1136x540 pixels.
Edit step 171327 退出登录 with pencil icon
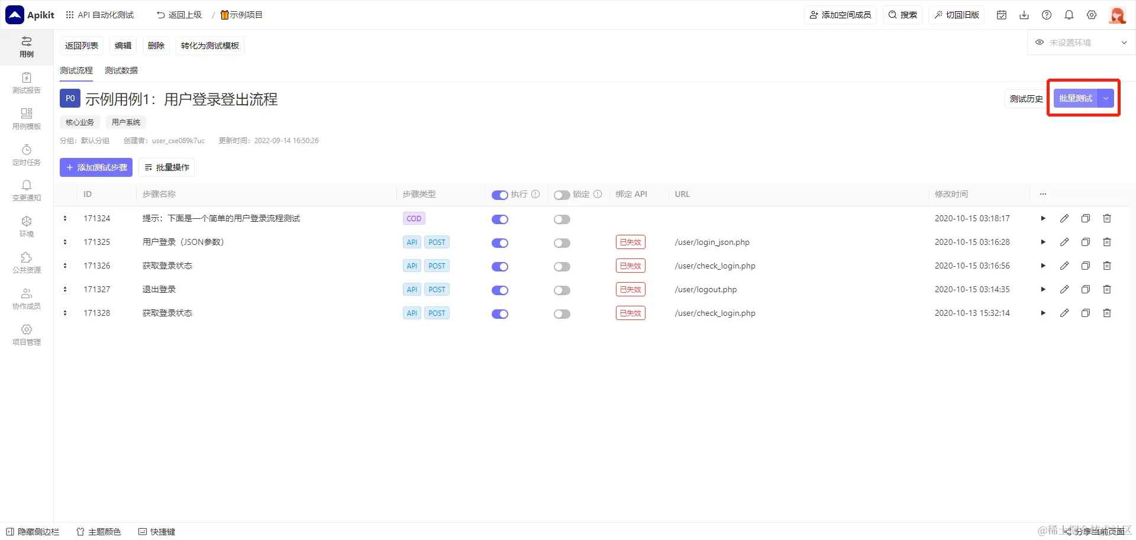[x=1064, y=289]
